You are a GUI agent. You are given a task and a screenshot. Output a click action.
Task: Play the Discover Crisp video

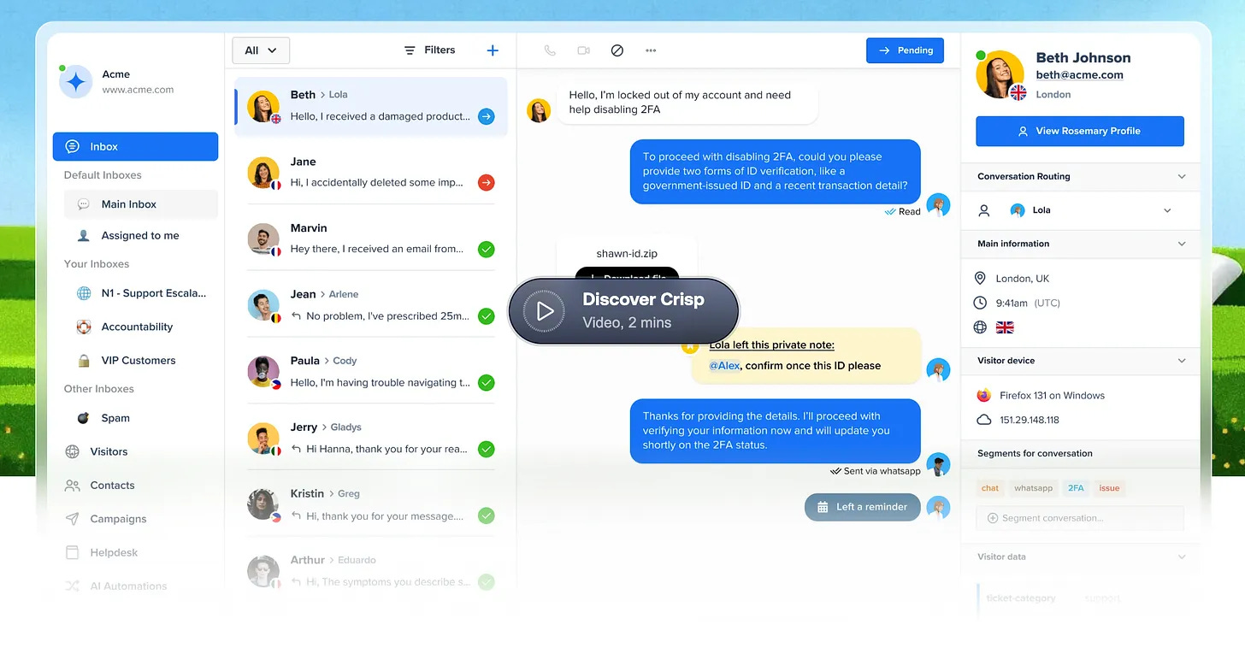click(623, 311)
